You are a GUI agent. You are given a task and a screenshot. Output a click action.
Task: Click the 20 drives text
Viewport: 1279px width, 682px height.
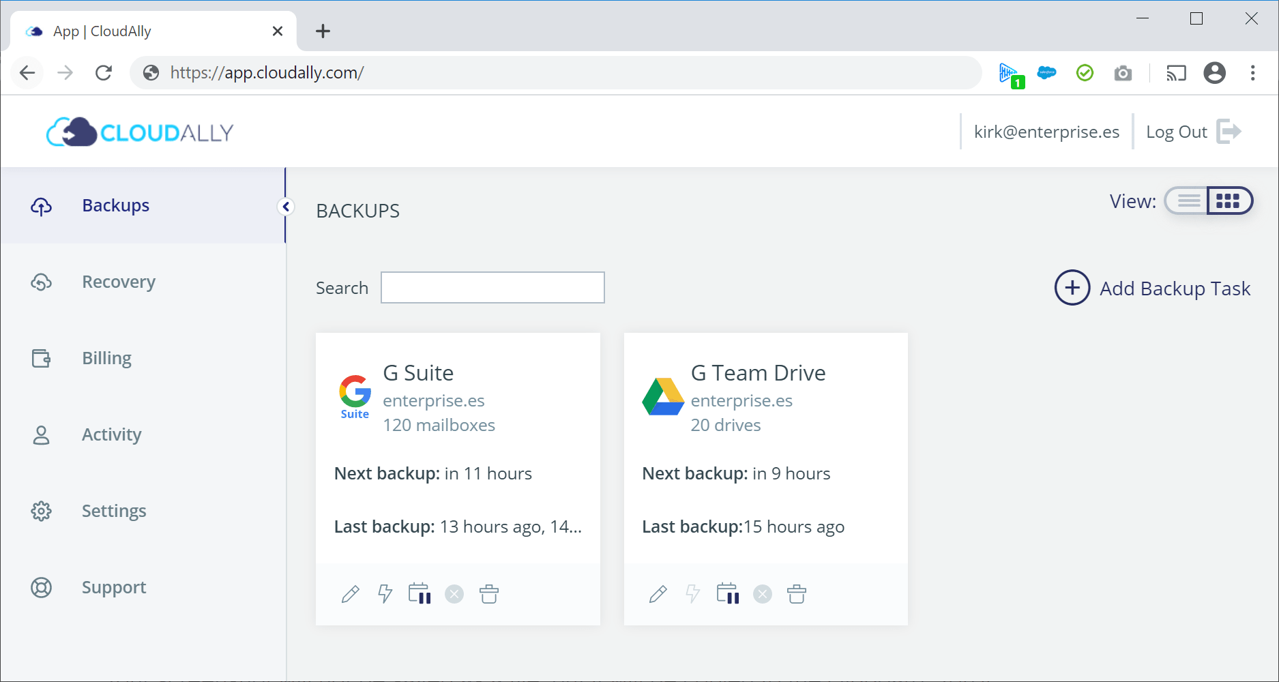click(726, 425)
